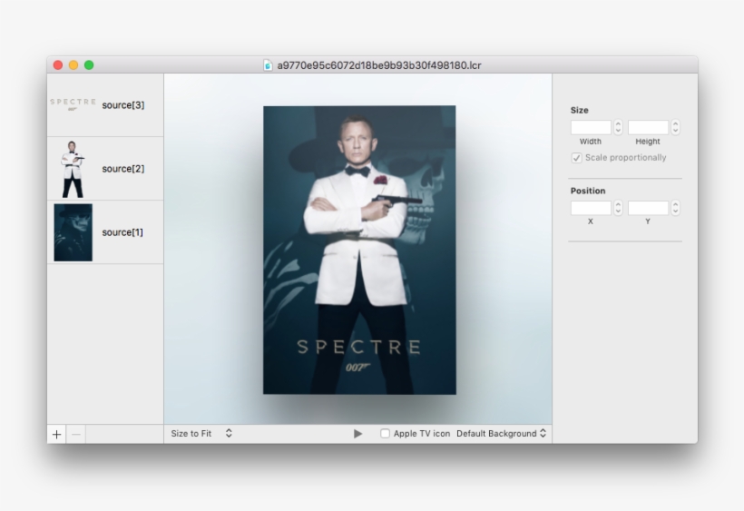Remove selected layer with minus button
This screenshot has height=511, width=744.
point(76,434)
